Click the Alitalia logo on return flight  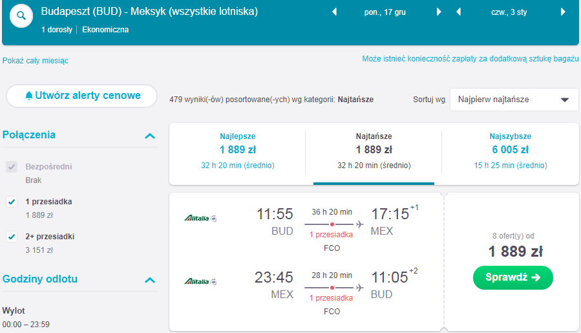click(200, 281)
